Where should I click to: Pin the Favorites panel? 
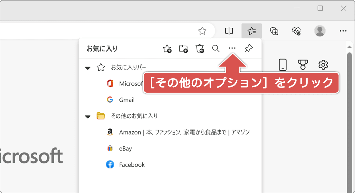point(249,49)
